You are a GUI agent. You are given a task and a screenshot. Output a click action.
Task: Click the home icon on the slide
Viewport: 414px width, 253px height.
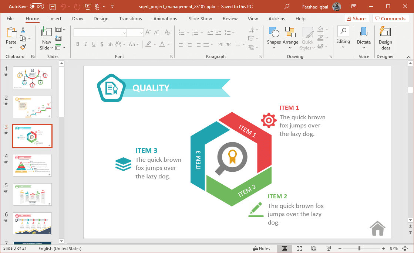377,228
